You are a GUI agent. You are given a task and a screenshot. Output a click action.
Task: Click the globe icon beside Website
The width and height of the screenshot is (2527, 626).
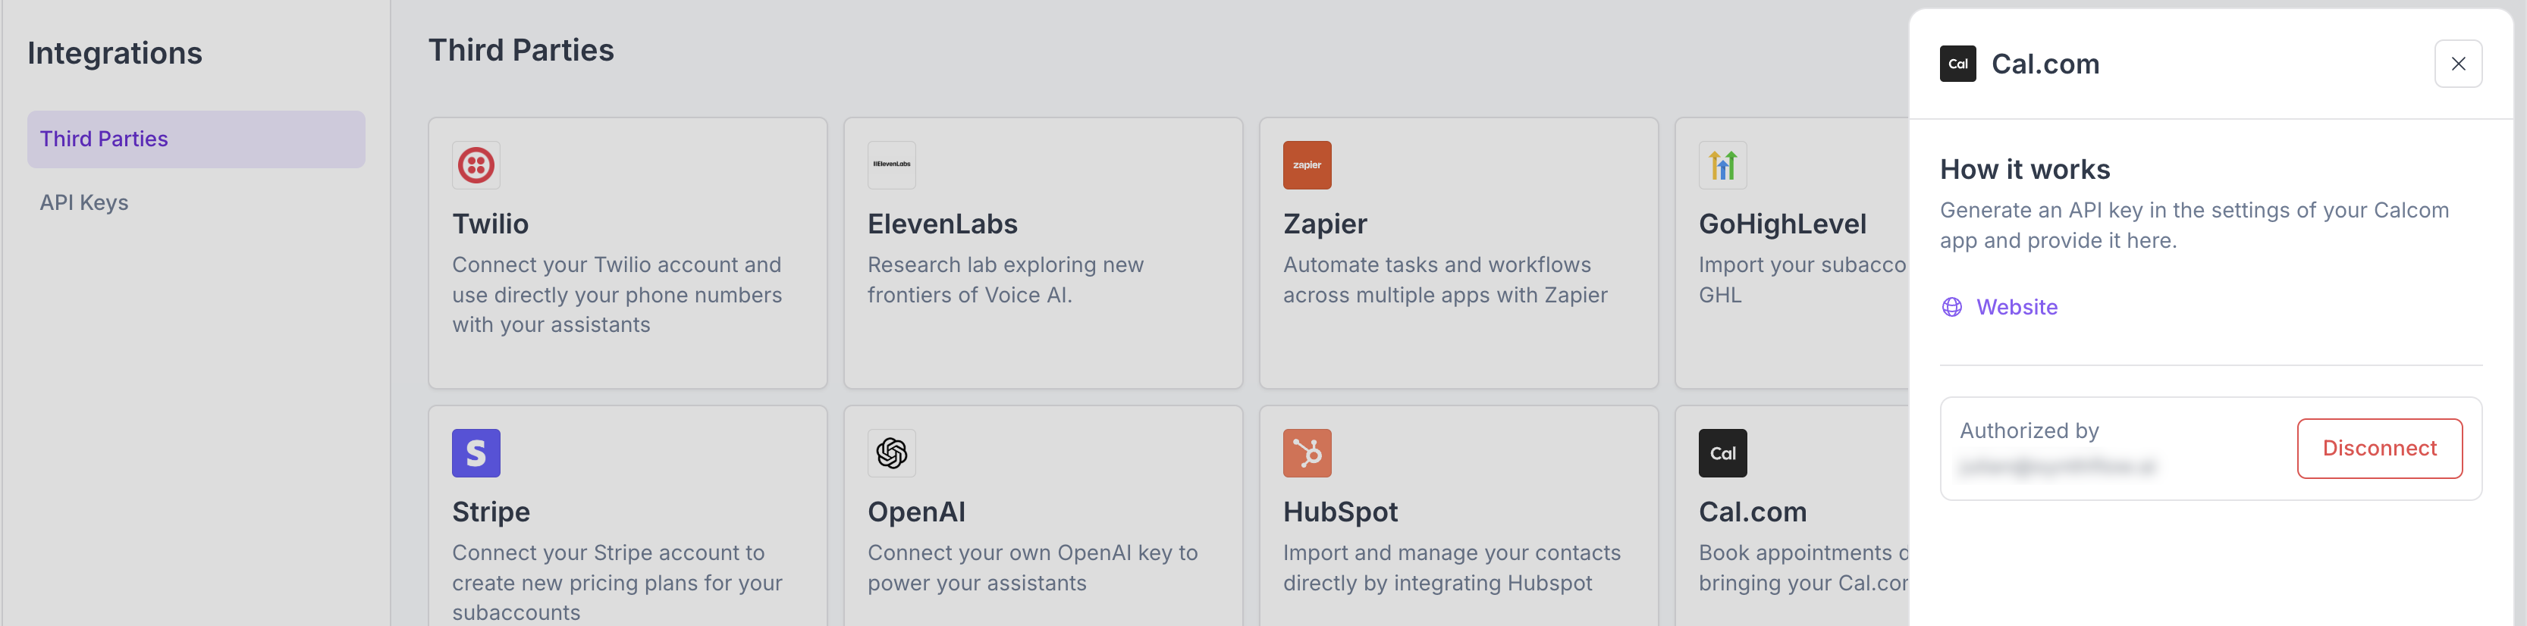pos(1951,307)
